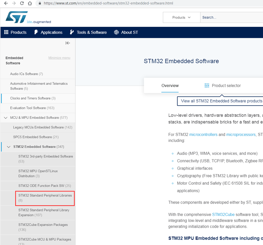Switch to the Overview tab

(170, 85)
